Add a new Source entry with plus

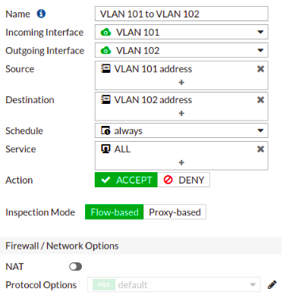[x=181, y=83]
